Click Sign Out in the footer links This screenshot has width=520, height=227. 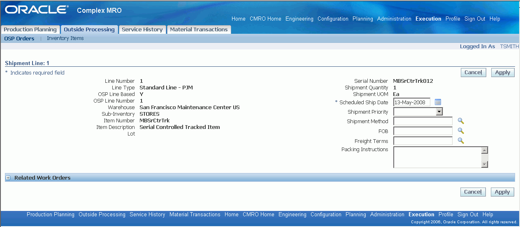click(x=468, y=215)
